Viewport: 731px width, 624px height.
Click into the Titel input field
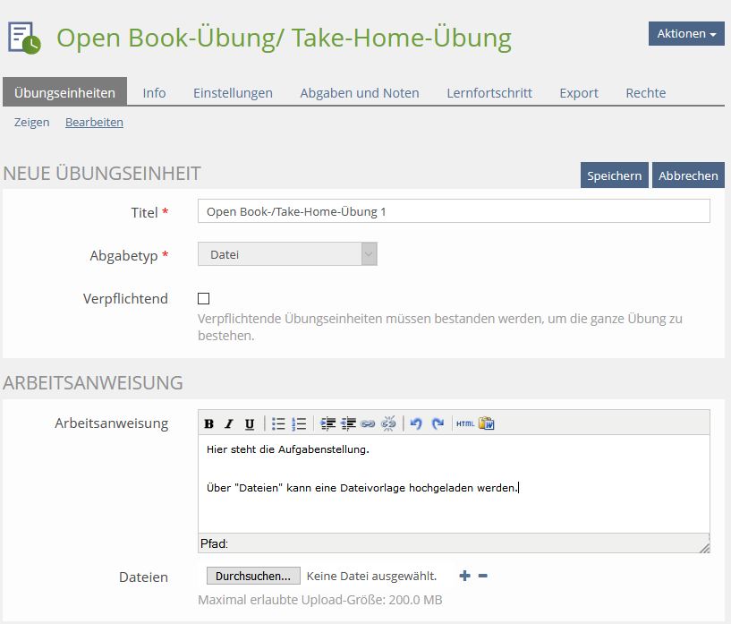click(x=454, y=211)
